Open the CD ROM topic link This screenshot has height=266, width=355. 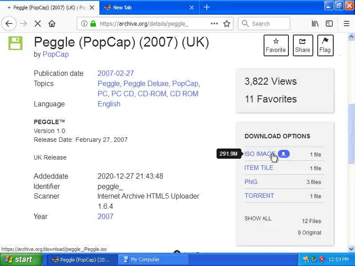tap(184, 94)
